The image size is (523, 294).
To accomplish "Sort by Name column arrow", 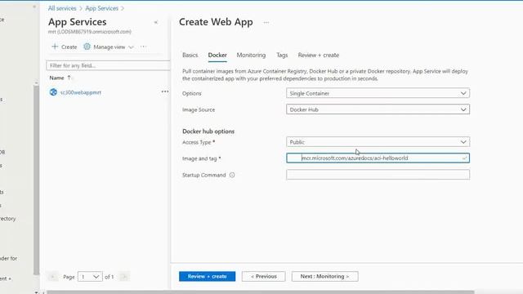I will point(69,78).
